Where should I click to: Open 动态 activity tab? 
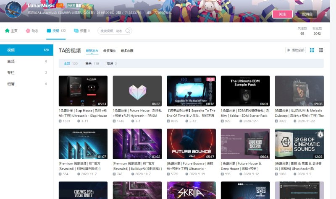(x=32, y=31)
